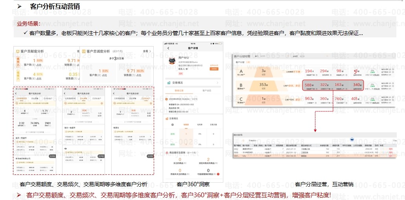The image size is (405, 200).
Task: Tap the avatar of 用户1612
Action: pos(171,61)
